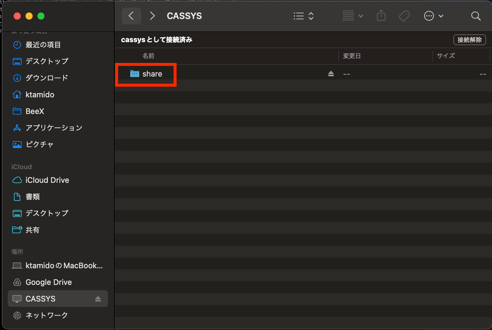The height and width of the screenshot is (330, 492).
Task: Click the CASSYS monitor icon
Action: (x=17, y=299)
